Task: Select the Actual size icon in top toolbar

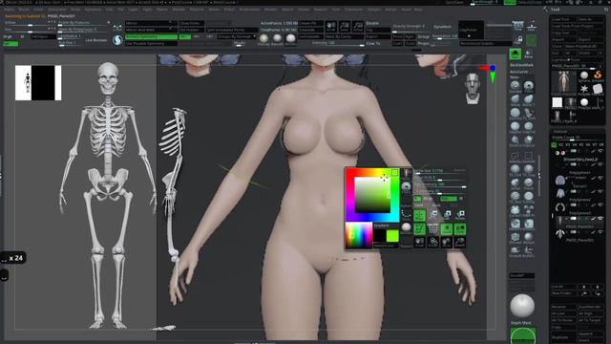Action: (x=357, y=27)
